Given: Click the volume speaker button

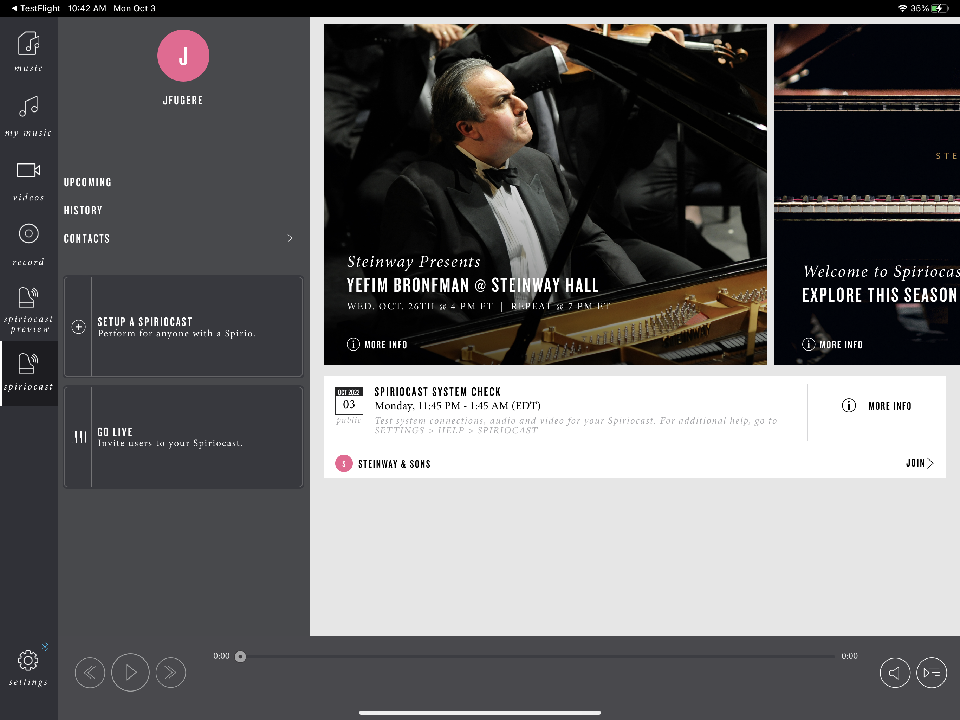Looking at the screenshot, I should pos(895,672).
